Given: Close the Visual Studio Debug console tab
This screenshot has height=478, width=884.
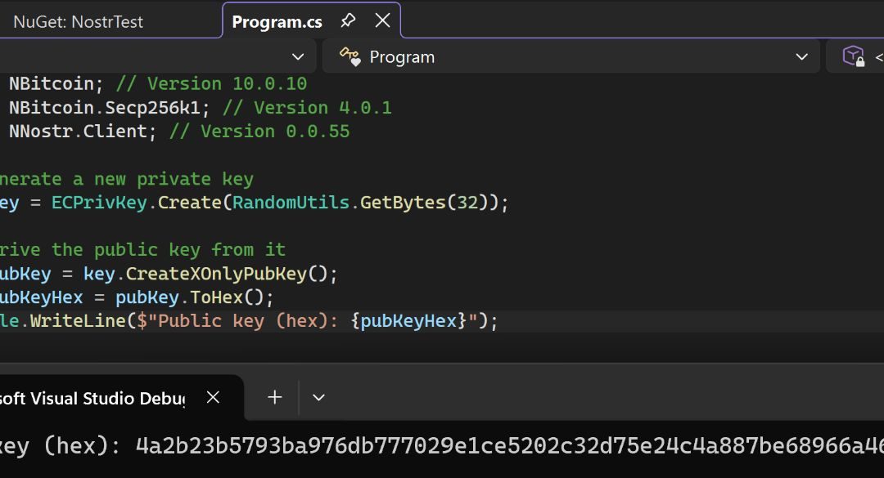Looking at the screenshot, I should (213, 397).
